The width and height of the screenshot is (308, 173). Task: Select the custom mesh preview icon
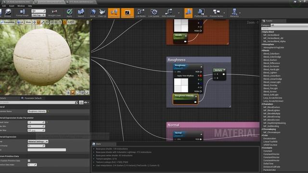click(x=87, y=92)
